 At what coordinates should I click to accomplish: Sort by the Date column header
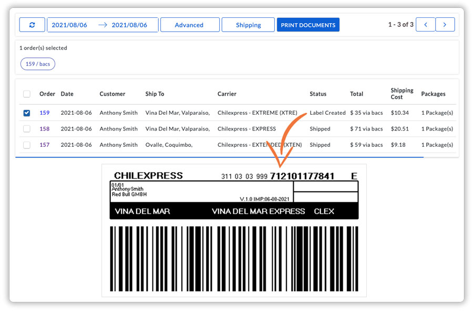click(x=67, y=94)
